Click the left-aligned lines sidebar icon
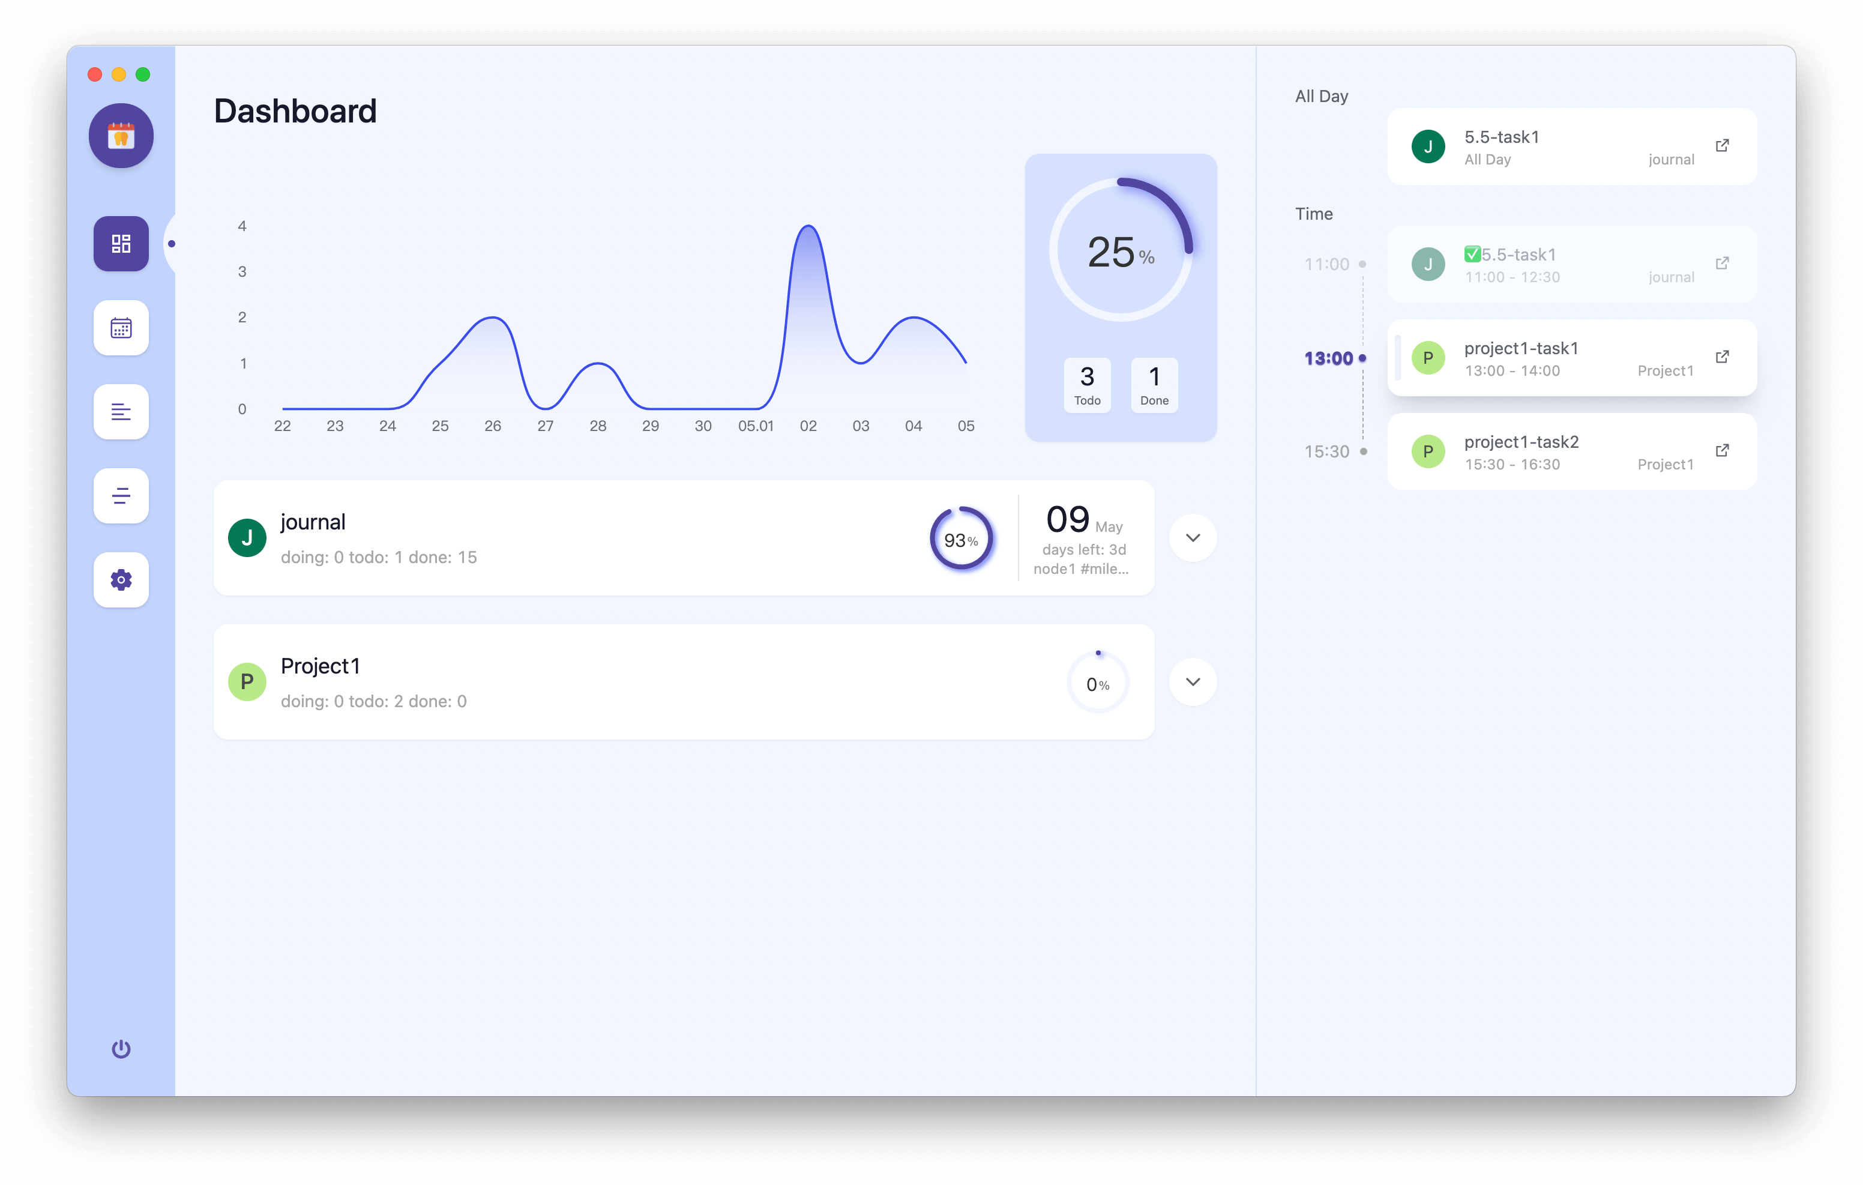This screenshot has height=1185, width=1863. 121,412
